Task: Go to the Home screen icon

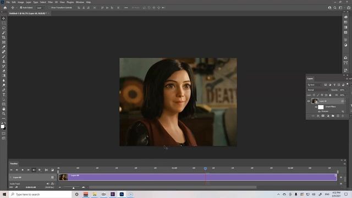Action: (x=5, y=8)
